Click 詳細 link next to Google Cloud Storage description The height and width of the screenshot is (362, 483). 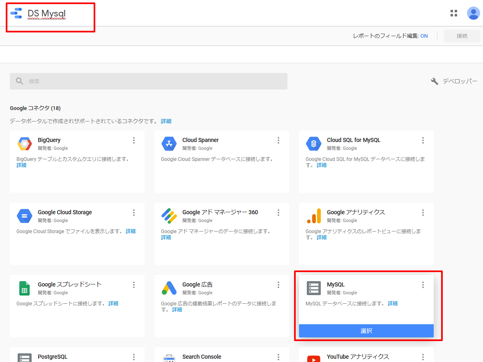pyautogui.click(x=131, y=231)
